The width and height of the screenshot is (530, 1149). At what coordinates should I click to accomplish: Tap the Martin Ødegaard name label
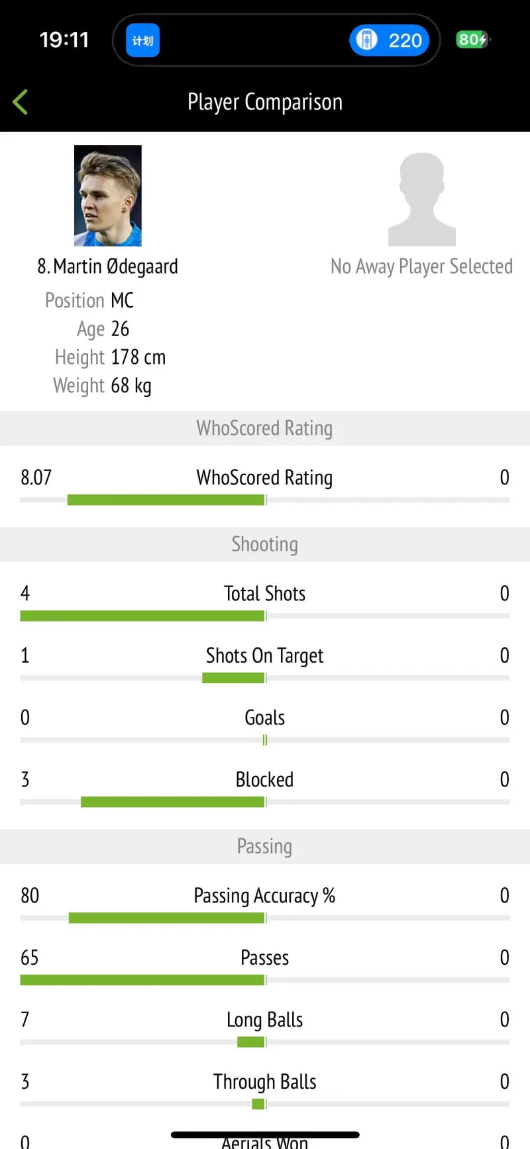[108, 266]
